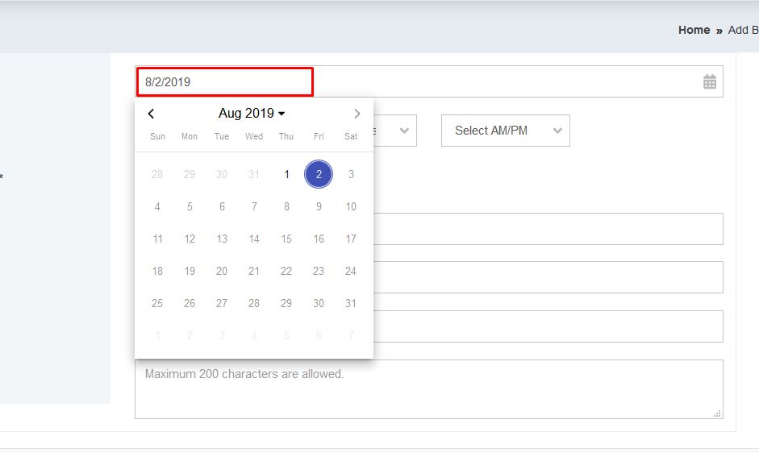
Task: Pick August 19 in the calendar grid
Action: click(190, 271)
